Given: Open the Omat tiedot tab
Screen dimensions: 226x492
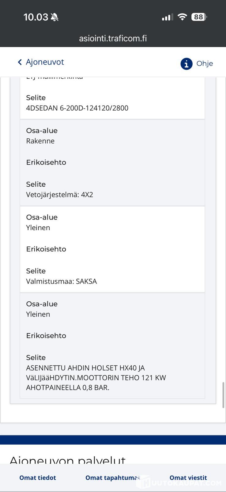Looking at the screenshot, I should coord(38,478).
